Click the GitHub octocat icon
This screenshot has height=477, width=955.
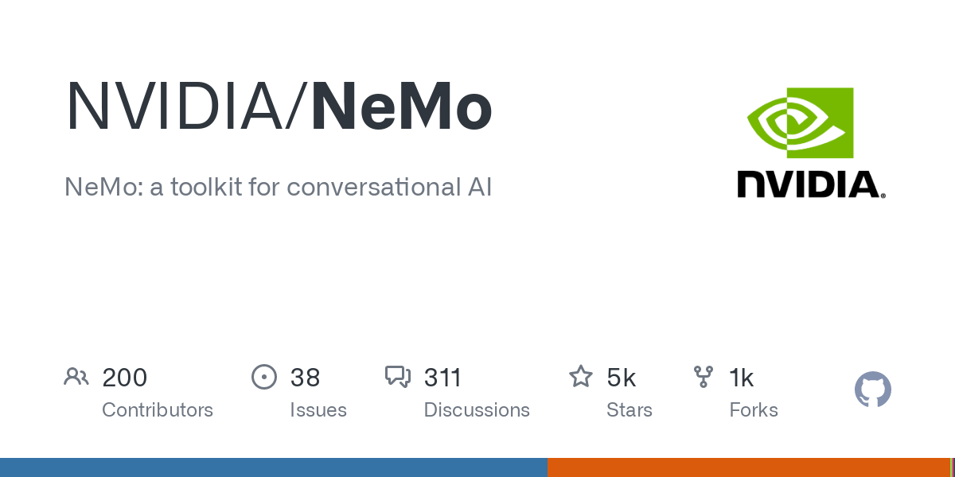[872, 390]
